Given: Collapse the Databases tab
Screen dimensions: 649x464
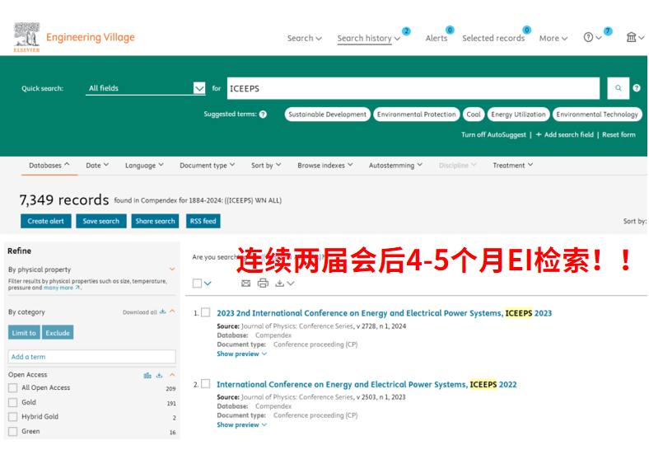Looking at the screenshot, I should [x=49, y=166].
